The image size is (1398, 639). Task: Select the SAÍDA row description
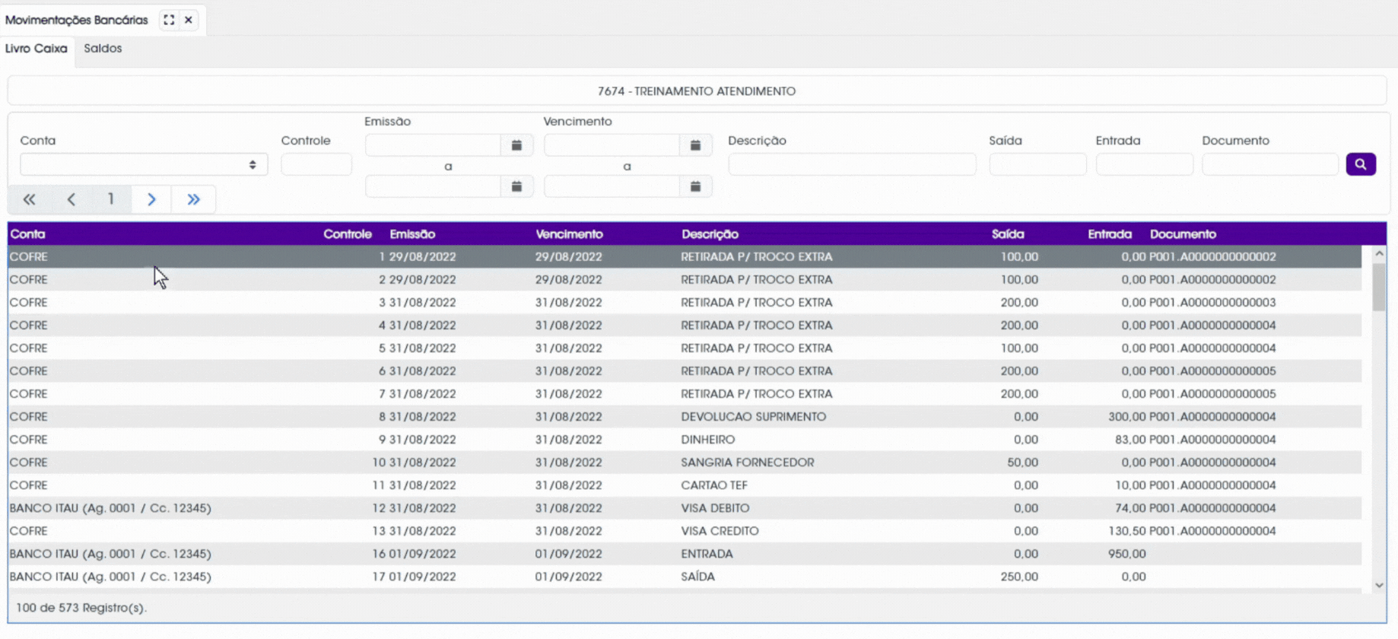pyautogui.click(x=697, y=577)
